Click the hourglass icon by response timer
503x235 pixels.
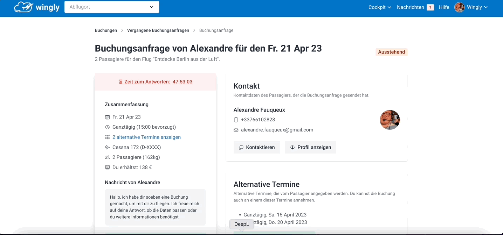pyautogui.click(x=120, y=82)
